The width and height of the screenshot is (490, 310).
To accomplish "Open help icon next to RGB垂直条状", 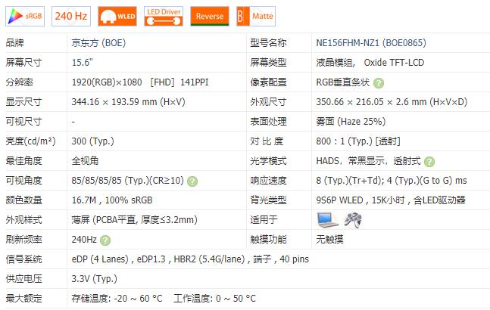I will pyautogui.click(x=379, y=83).
